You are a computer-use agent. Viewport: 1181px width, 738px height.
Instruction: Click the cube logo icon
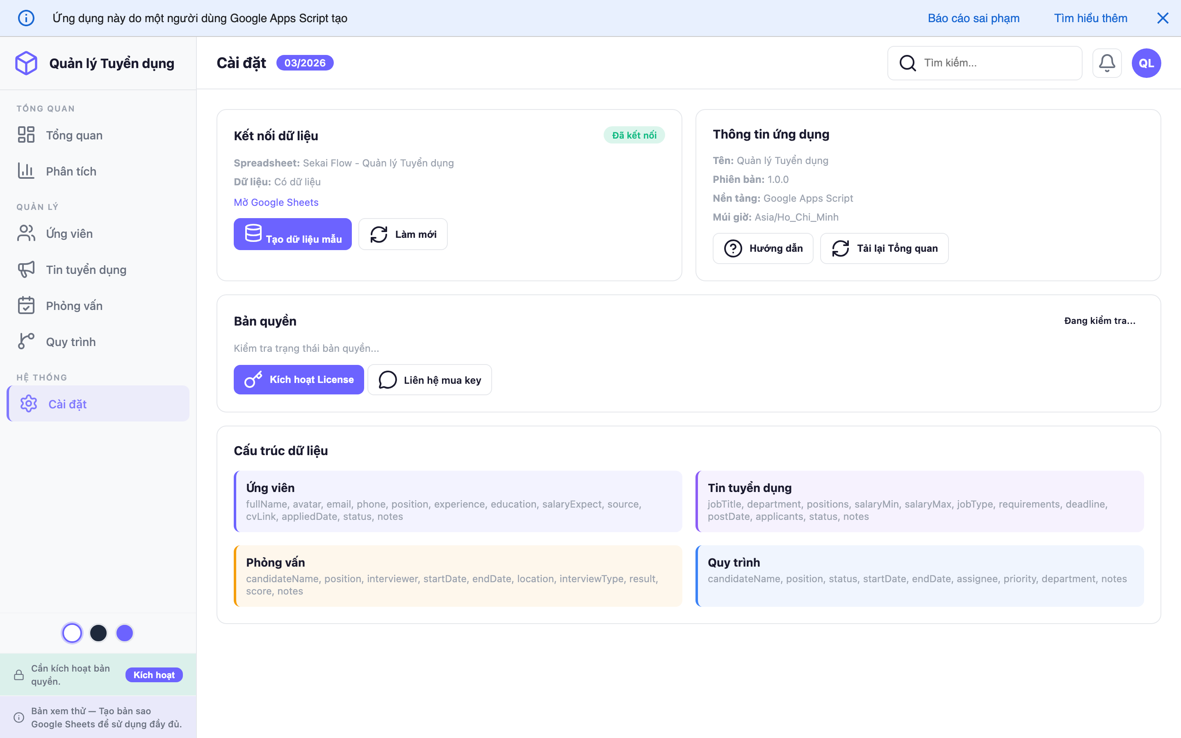click(26, 63)
